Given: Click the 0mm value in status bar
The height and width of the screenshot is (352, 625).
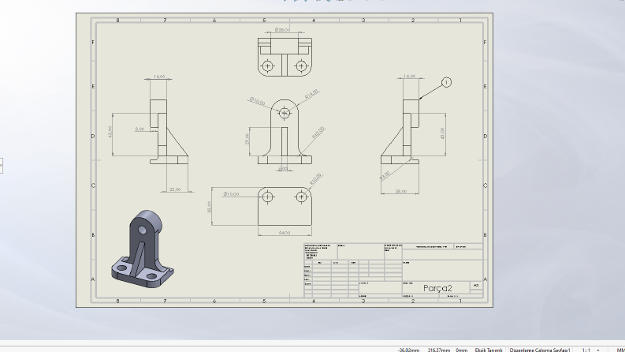Looking at the screenshot, I should click(462, 350).
